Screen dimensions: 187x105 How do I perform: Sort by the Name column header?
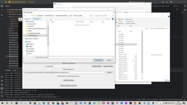tap(53, 22)
